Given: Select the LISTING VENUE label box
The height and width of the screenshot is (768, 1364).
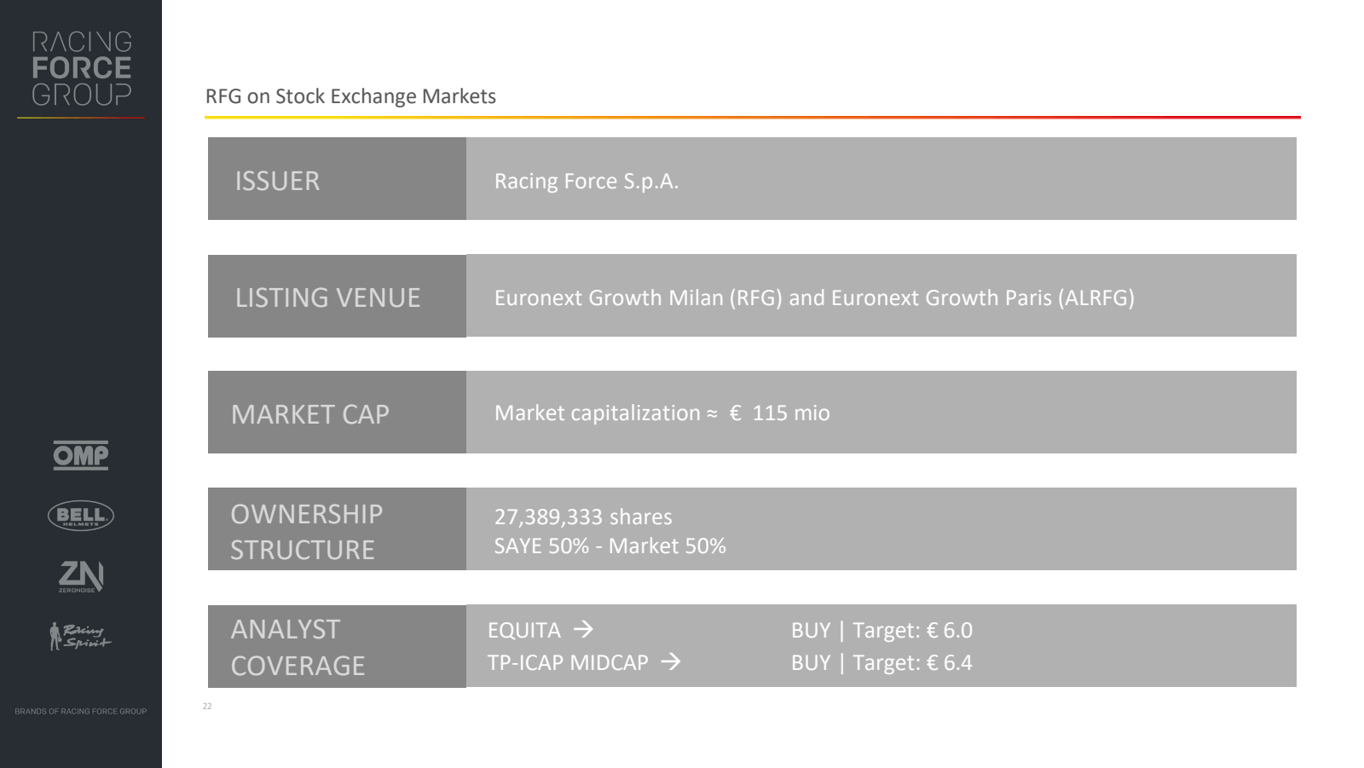Looking at the screenshot, I should tap(337, 296).
